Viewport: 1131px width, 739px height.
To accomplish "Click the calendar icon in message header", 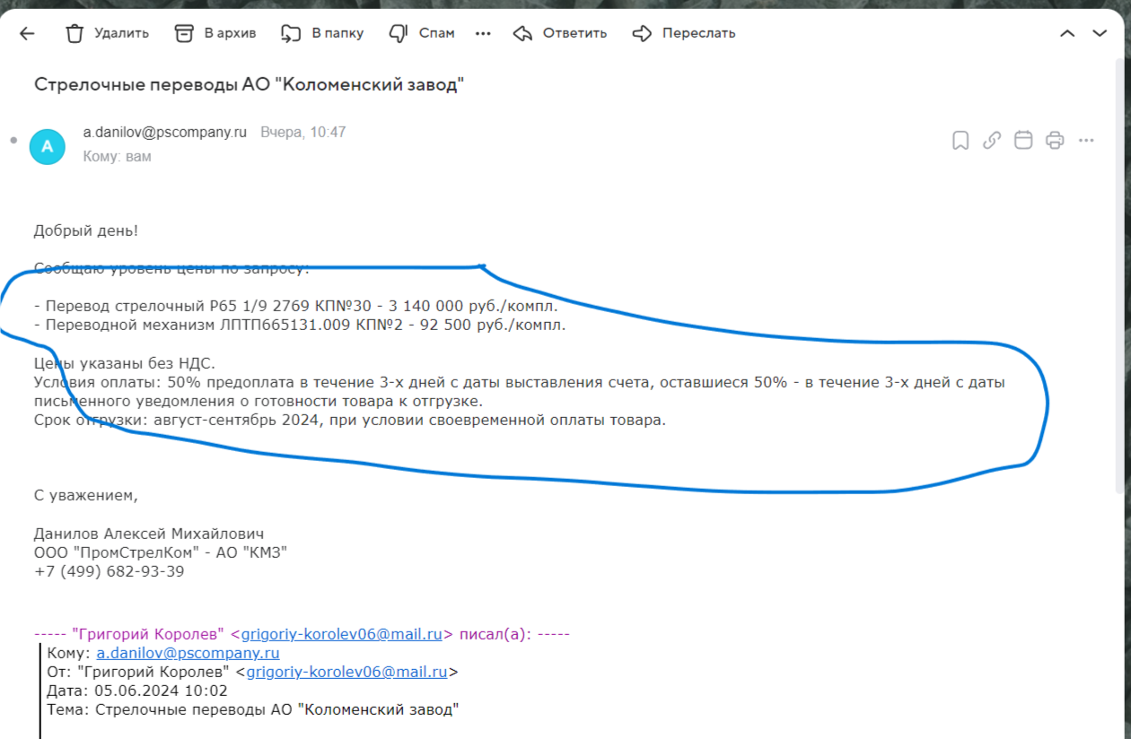I will tap(1022, 140).
